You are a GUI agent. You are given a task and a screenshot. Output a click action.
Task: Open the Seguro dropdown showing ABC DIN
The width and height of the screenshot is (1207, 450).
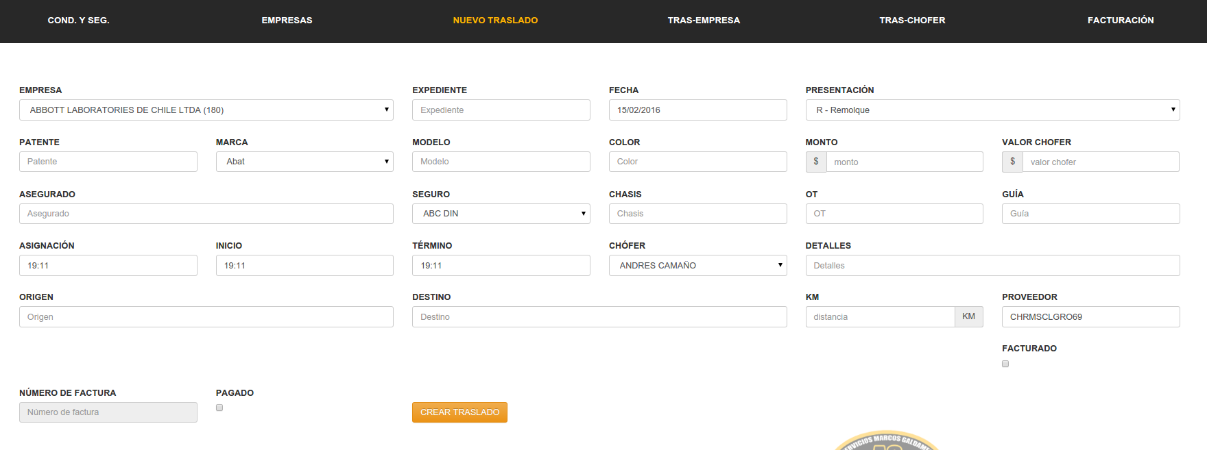point(501,214)
